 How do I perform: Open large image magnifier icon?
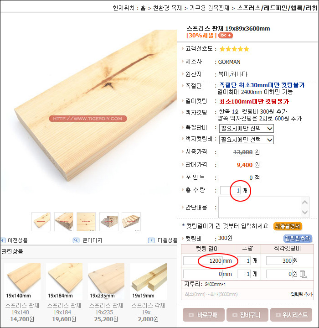tap(76, 240)
